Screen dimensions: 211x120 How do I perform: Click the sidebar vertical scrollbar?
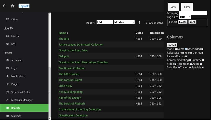[50, 92]
